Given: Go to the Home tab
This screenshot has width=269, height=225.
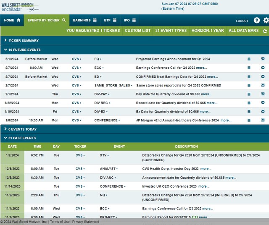Looking at the screenshot, I should pos(12,20).
